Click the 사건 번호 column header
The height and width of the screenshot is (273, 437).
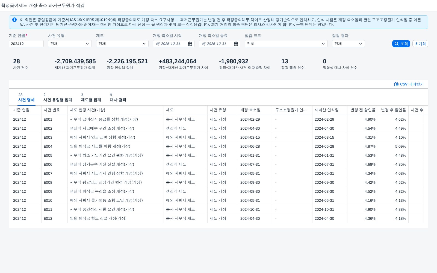[x=54, y=110]
